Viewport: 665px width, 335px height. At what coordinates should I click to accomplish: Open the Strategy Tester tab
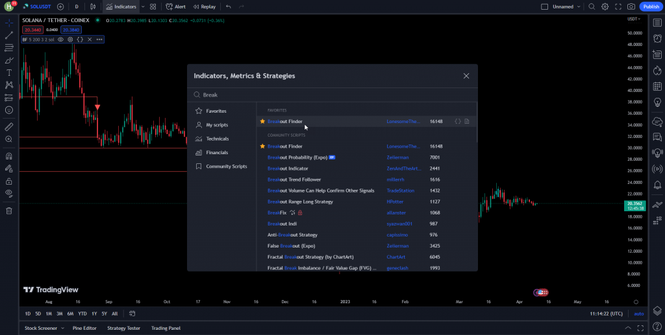123,329
